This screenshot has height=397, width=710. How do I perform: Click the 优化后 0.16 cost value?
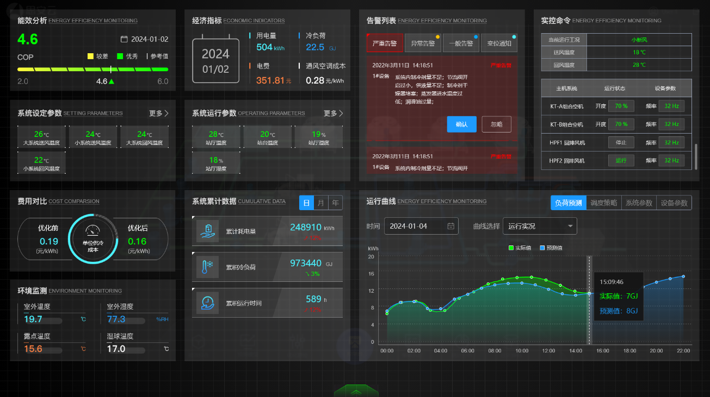coord(137,242)
